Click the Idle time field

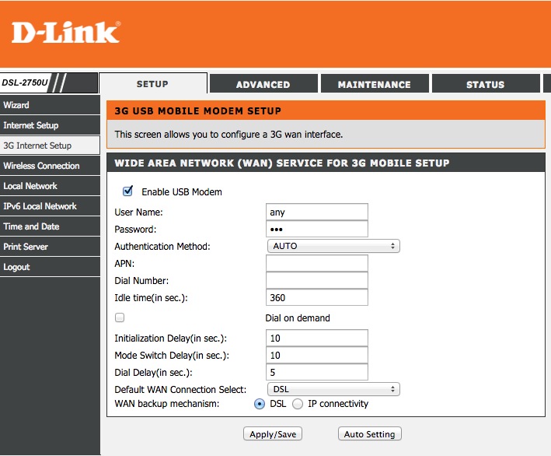[x=317, y=298]
